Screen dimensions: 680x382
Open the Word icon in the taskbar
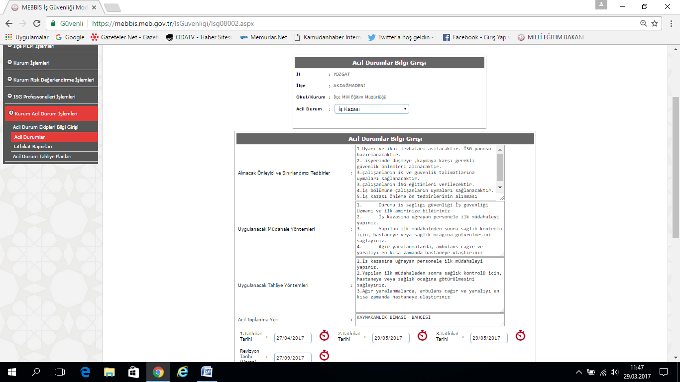coord(207,372)
